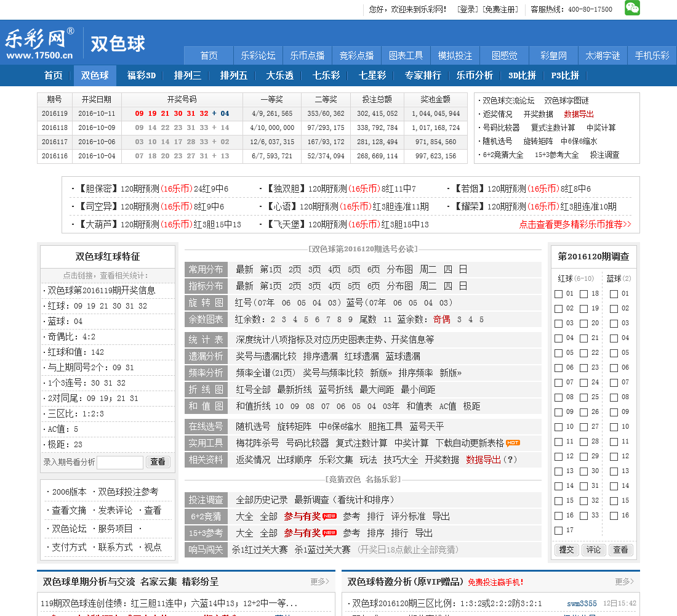This screenshot has height=616, width=677.
Task: Open 【胆保密】120期预测 recommendation
Action: coord(153,188)
